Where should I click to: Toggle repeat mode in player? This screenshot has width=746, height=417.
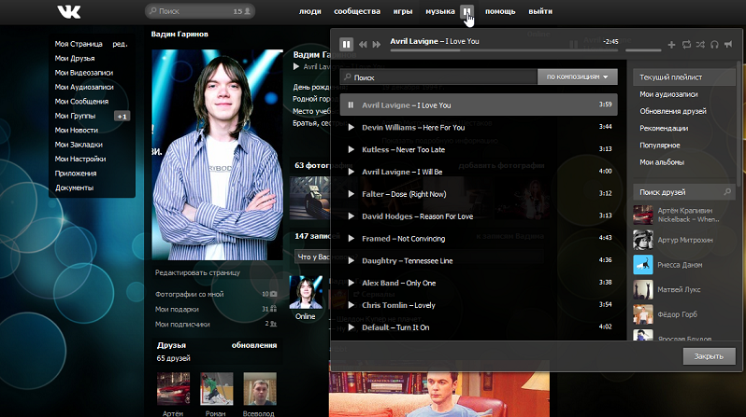coord(686,44)
